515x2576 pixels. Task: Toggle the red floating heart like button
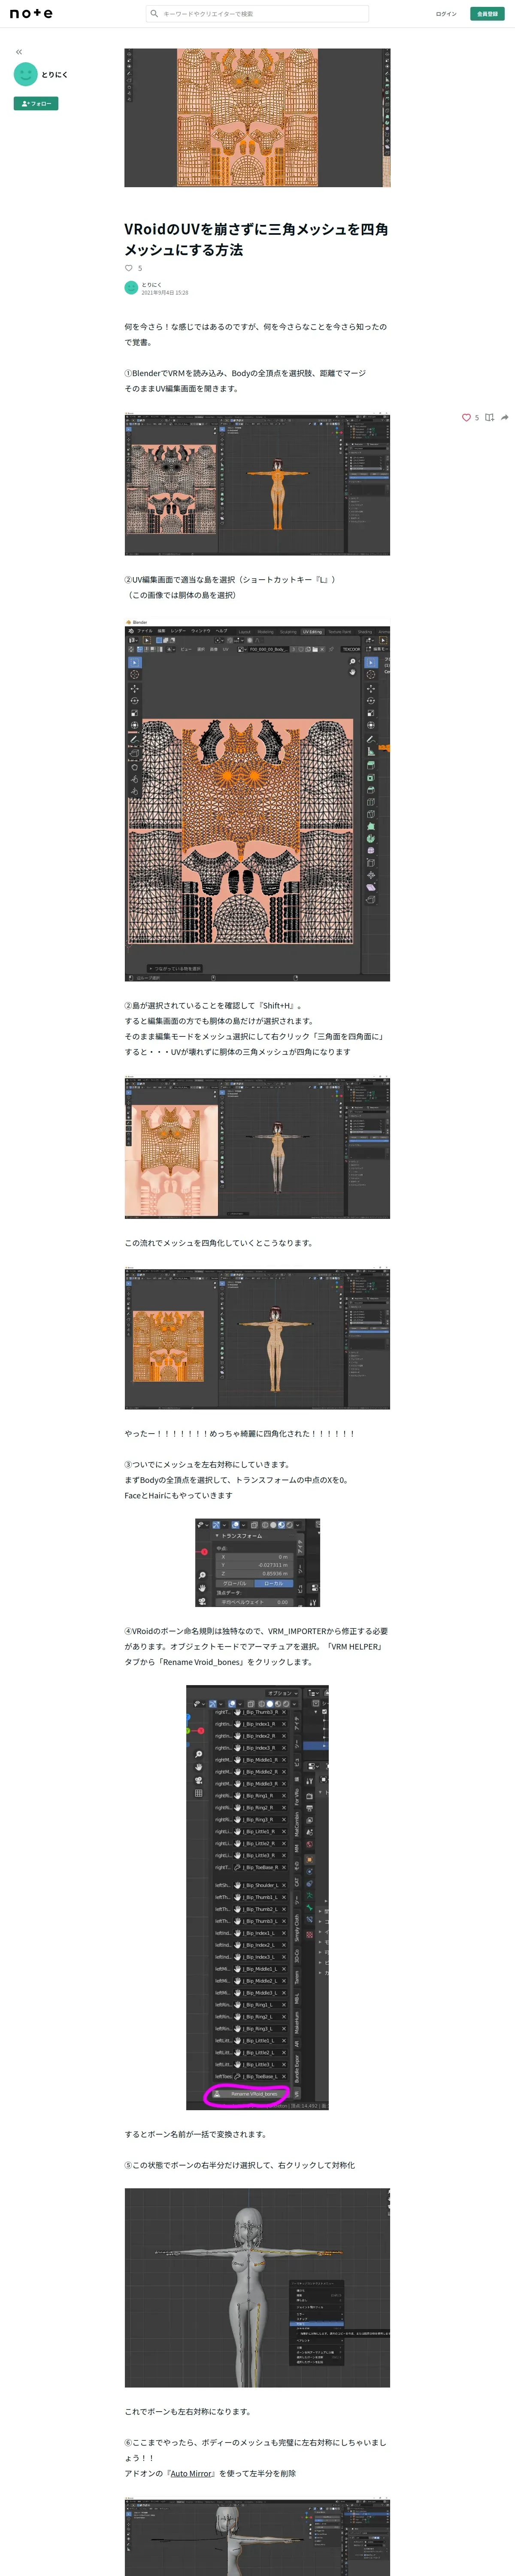click(x=466, y=418)
